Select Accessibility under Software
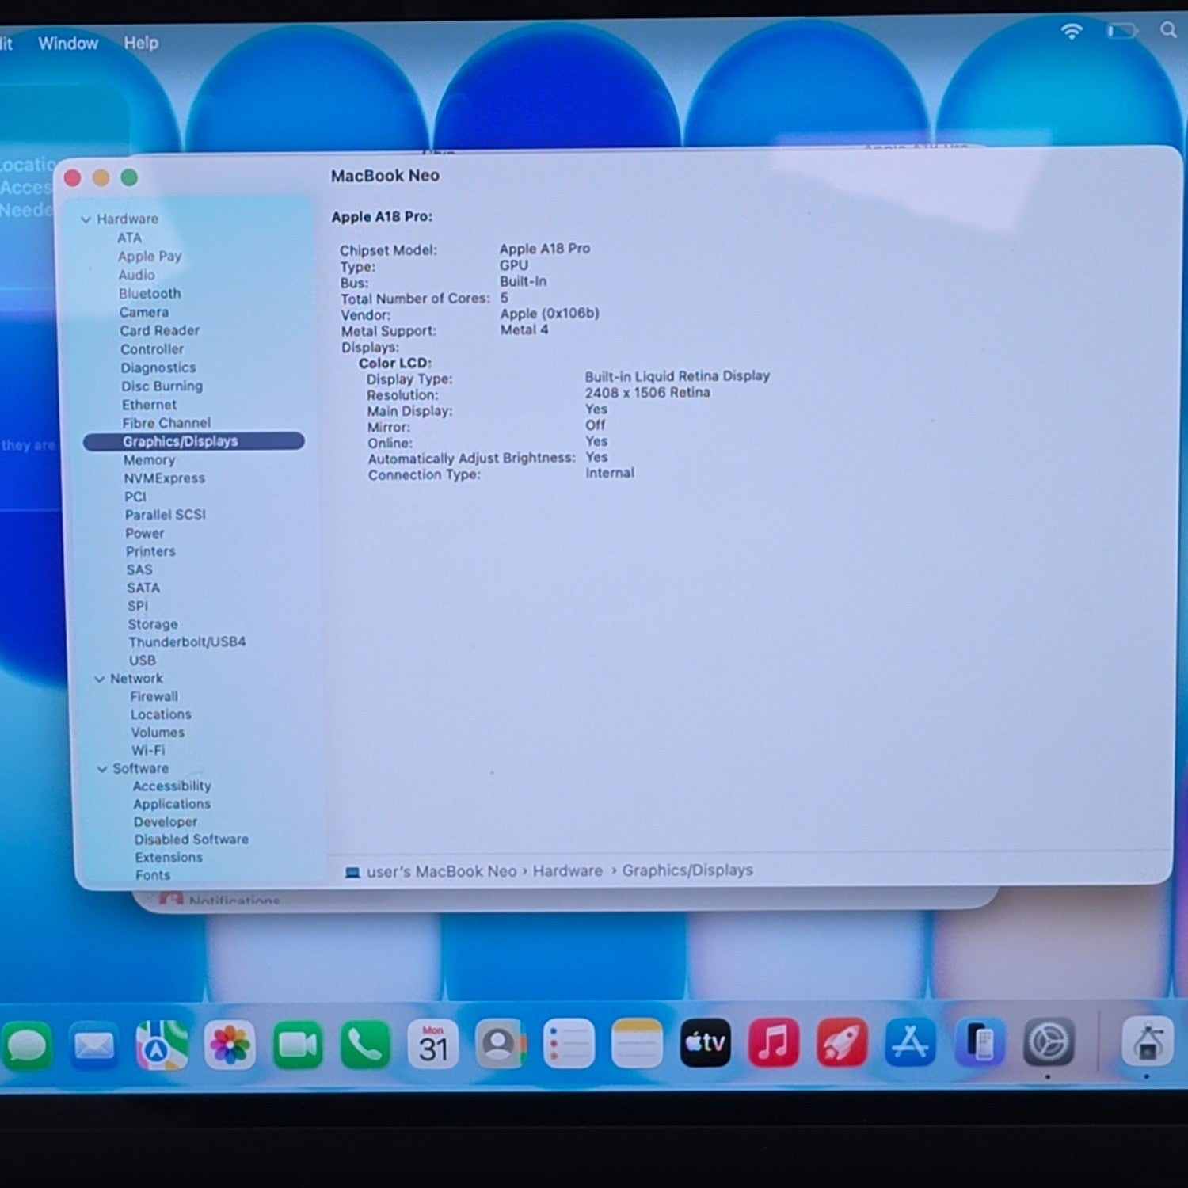Image resolution: width=1188 pixels, height=1188 pixels. (172, 786)
